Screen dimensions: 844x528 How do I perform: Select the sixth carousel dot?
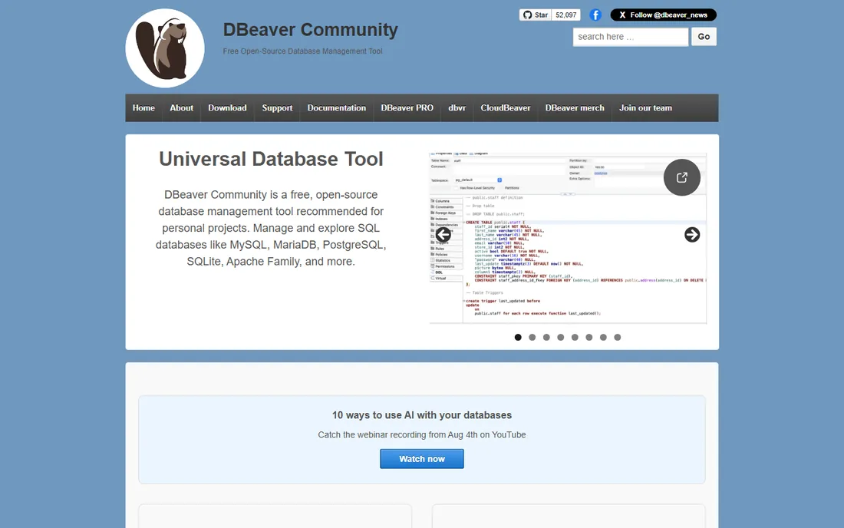coord(588,338)
